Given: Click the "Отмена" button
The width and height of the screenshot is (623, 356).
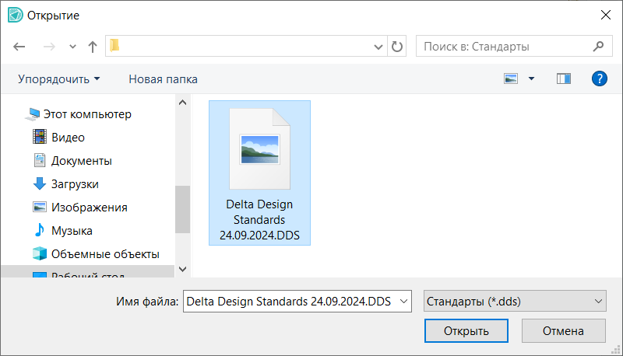Looking at the screenshot, I should click(x=563, y=330).
